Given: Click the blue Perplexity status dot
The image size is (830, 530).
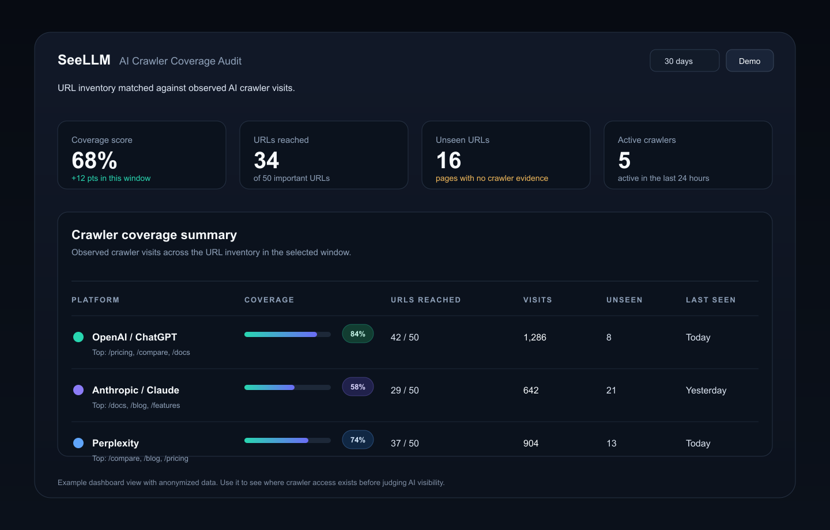Looking at the screenshot, I should [78, 443].
